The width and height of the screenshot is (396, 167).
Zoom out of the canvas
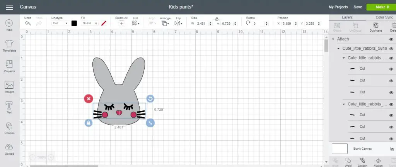32,157
